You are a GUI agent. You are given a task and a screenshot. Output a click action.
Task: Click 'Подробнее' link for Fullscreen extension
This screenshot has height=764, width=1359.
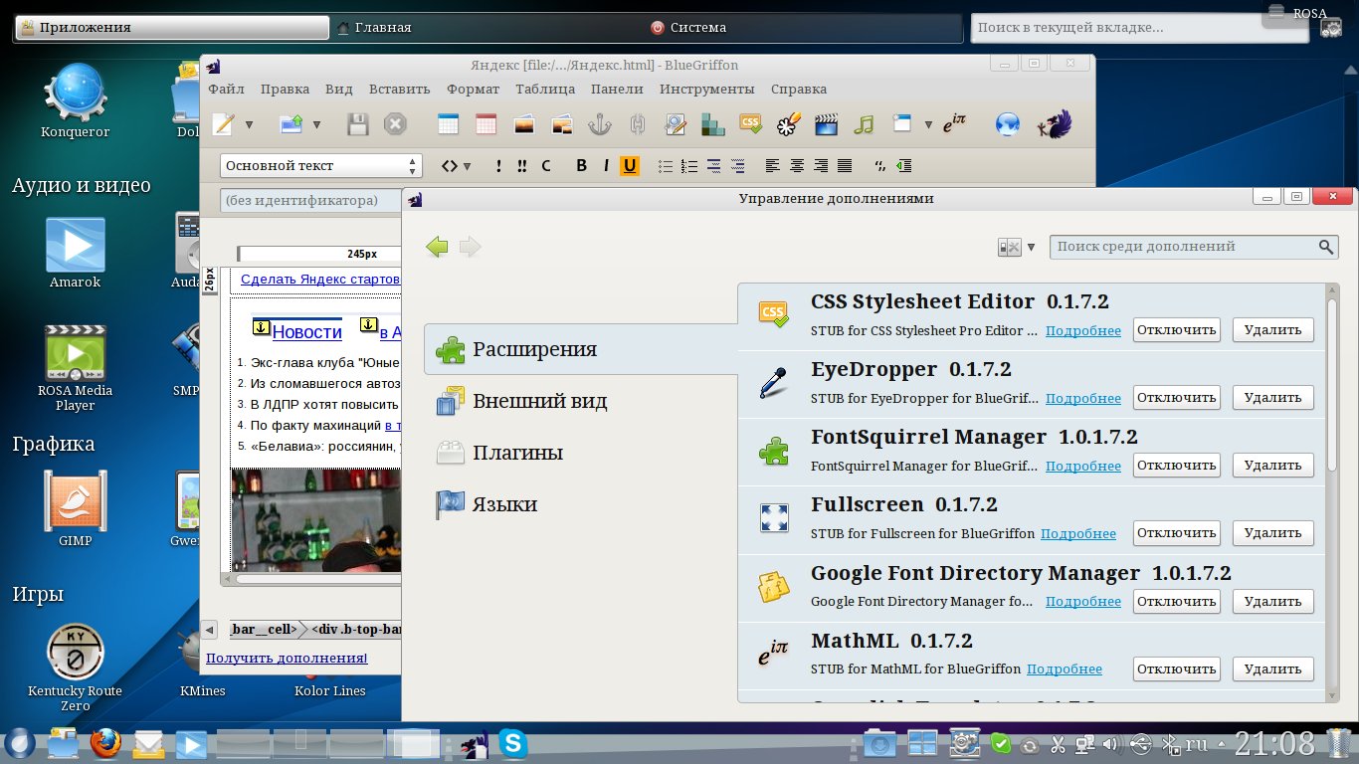tap(1078, 533)
